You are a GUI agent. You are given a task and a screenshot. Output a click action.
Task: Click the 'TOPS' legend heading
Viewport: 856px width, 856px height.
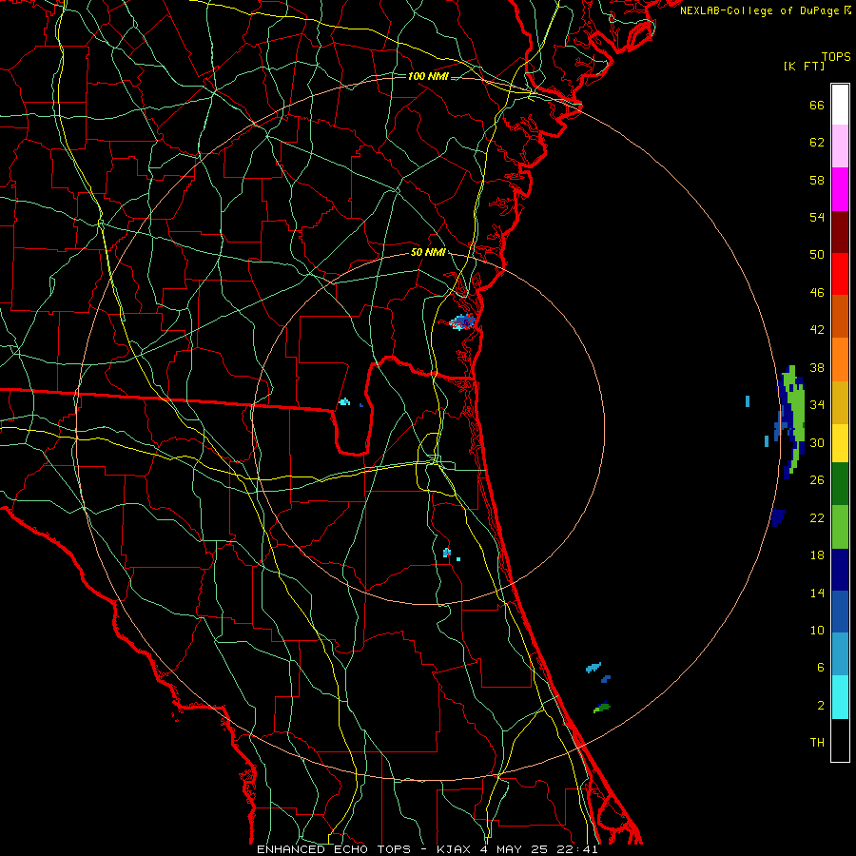(x=836, y=57)
